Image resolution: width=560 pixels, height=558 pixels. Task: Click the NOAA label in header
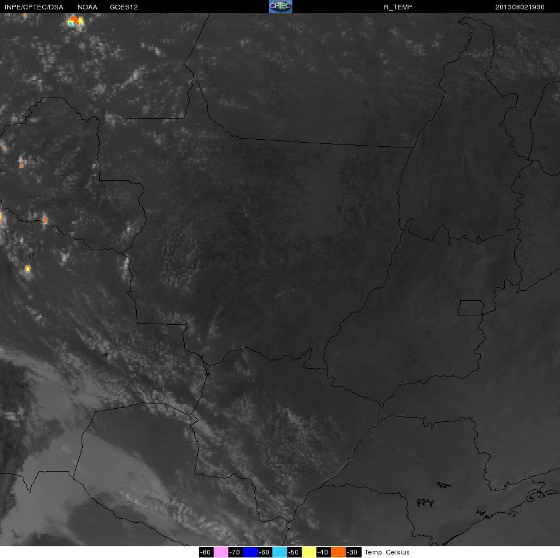87,7
